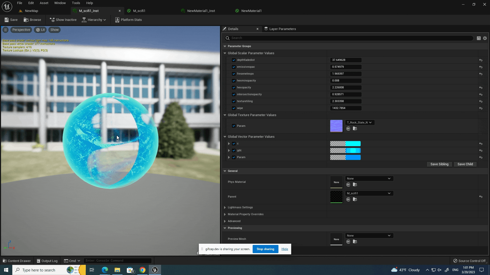Uncheck texturetiling parameter override
Viewport: 490px width, 275px height.
click(234, 101)
